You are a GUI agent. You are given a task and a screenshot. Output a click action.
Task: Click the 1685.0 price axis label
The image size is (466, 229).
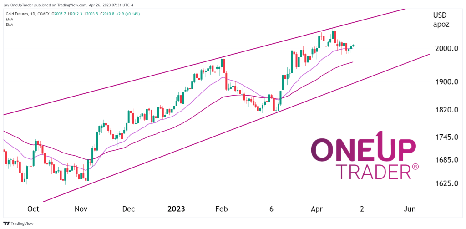(443, 160)
